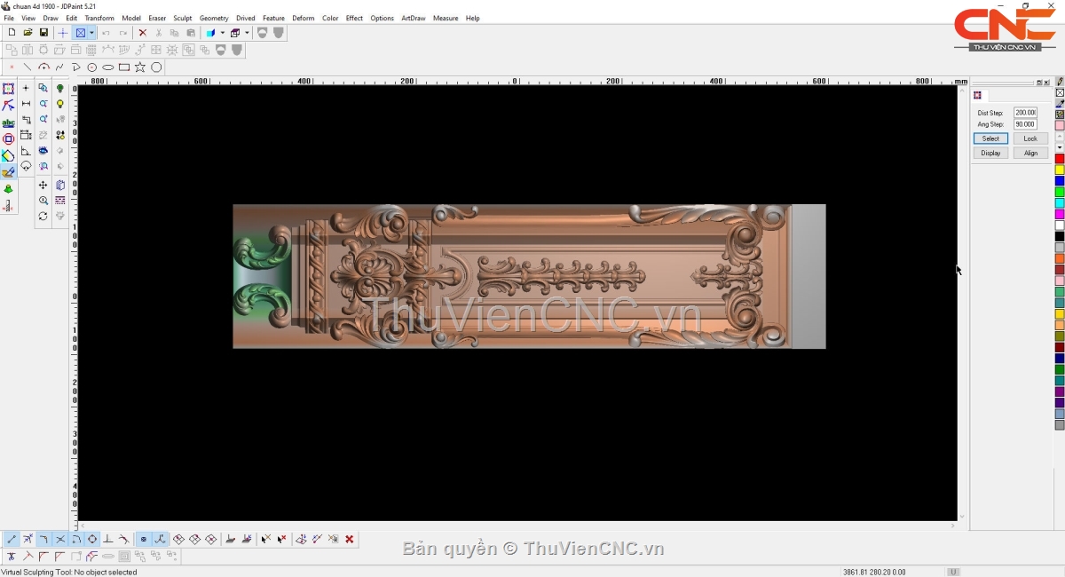Pick the red color swatch
This screenshot has height=577, width=1065.
tap(1059, 159)
